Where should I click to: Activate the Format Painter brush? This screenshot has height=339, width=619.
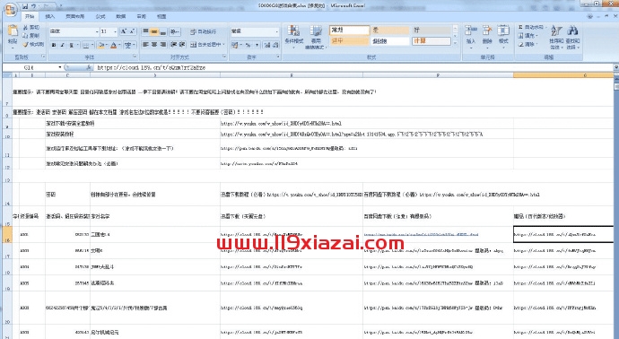[26, 45]
